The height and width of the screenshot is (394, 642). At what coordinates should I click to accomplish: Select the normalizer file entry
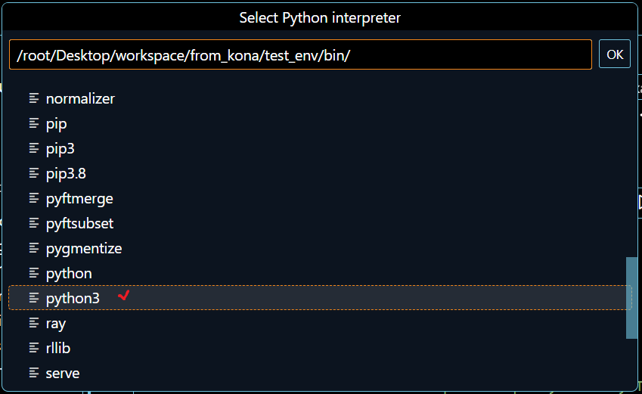coord(320,98)
